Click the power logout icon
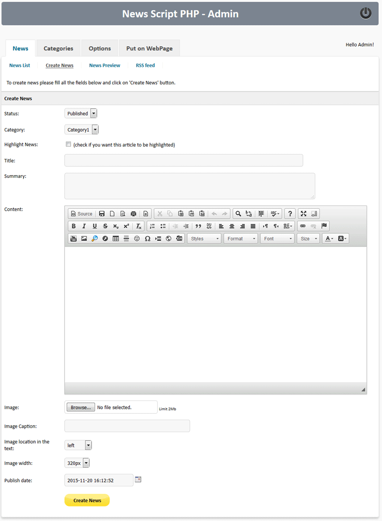382x521 pixels. coord(365,13)
